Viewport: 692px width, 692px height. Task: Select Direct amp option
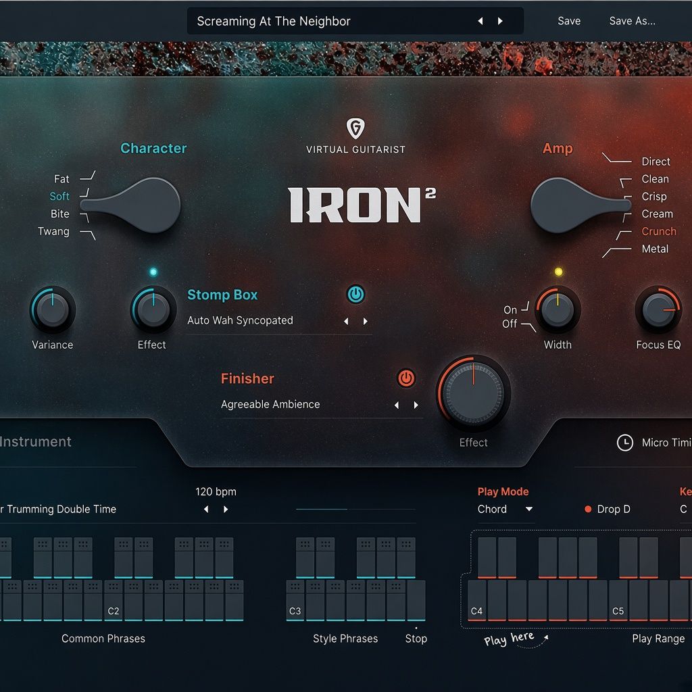656,162
